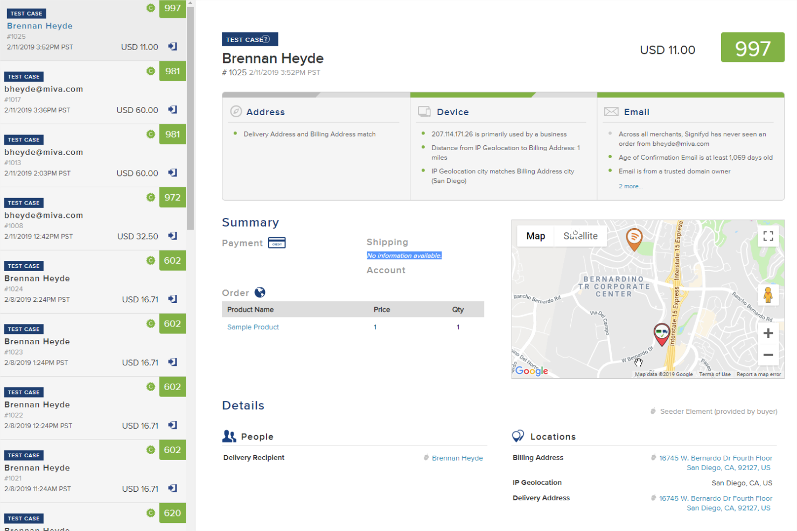This screenshot has width=797, height=531.
Task: Select the Map tab on the map widget
Action: click(535, 236)
